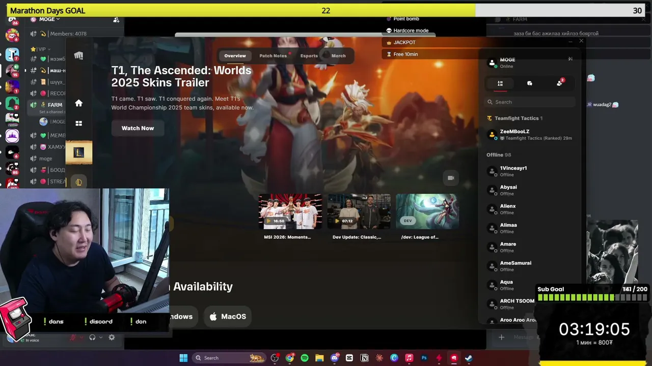Go to Riot Client home icon
The width and height of the screenshot is (652, 366).
78,103
